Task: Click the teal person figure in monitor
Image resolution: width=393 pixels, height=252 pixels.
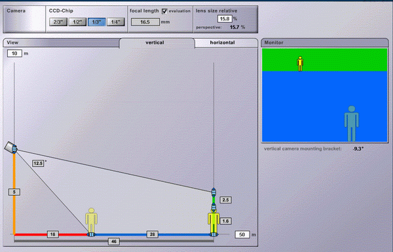Action: (x=351, y=124)
